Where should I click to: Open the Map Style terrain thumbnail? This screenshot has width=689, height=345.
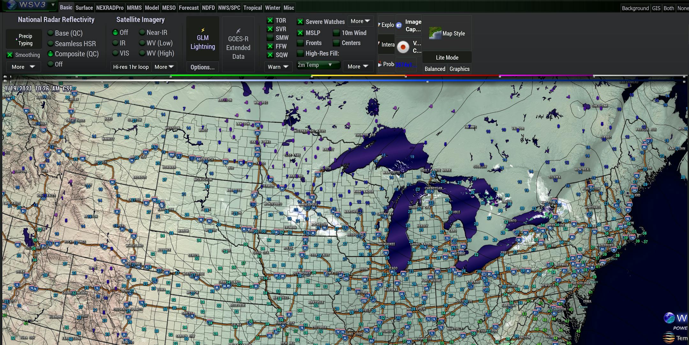[x=435, y=33]
